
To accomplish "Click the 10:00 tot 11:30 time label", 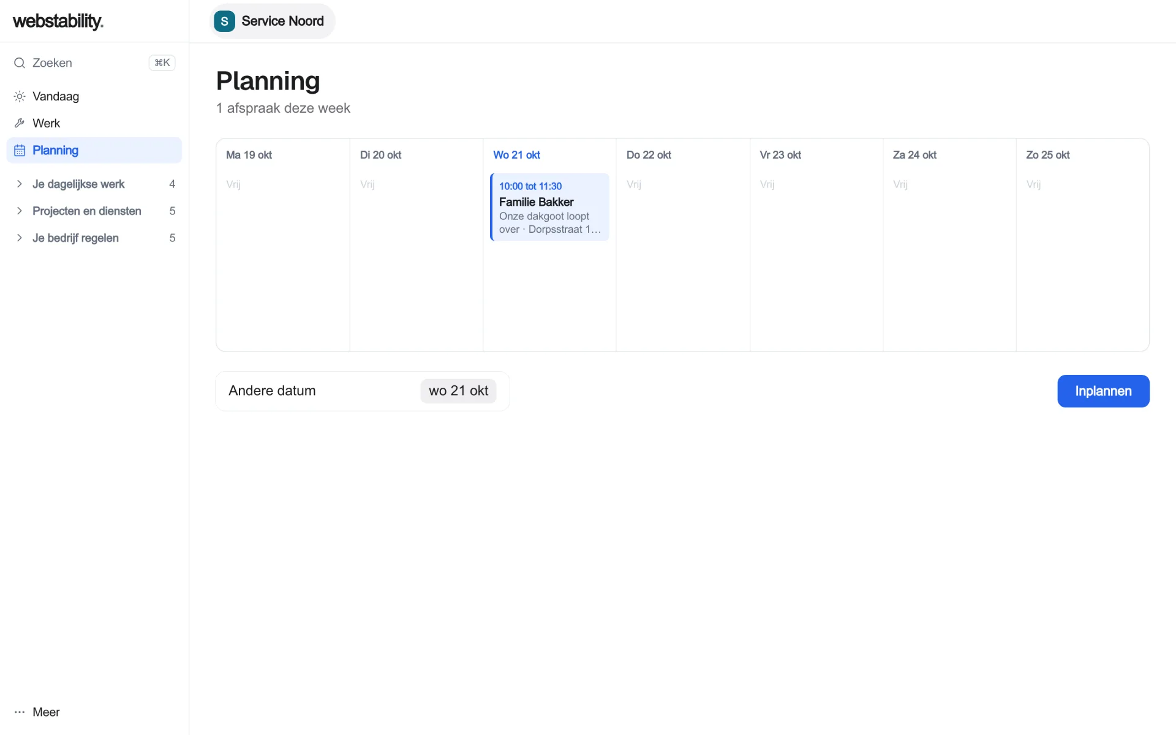I will click(530, 186).
